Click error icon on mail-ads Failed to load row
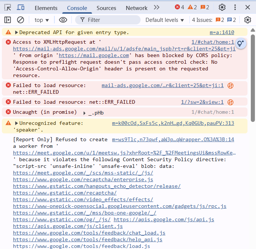Viewport: 256px width, 249px height. [x=9, y=85]
